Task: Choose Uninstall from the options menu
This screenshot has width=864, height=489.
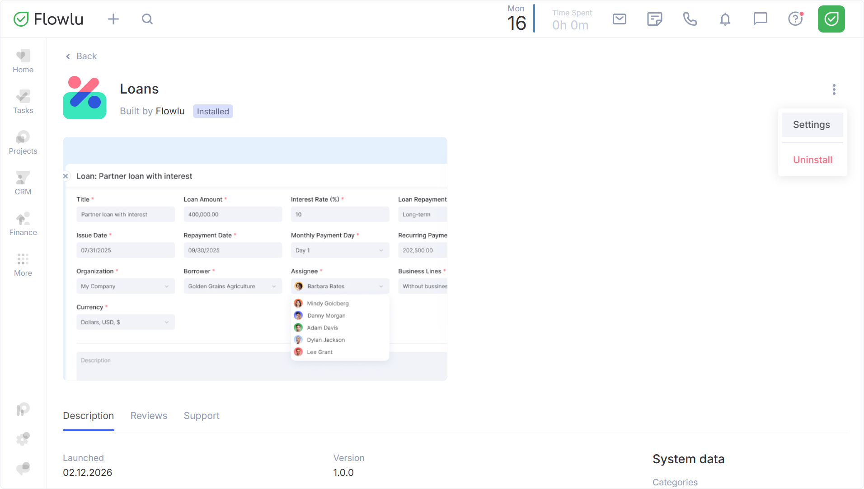Action: coord(812,160)
